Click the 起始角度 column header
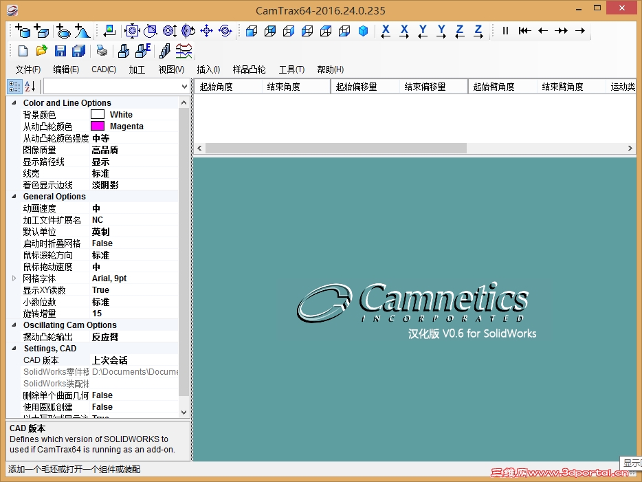This screenshot has width=642, height=482. pos(216,86)
